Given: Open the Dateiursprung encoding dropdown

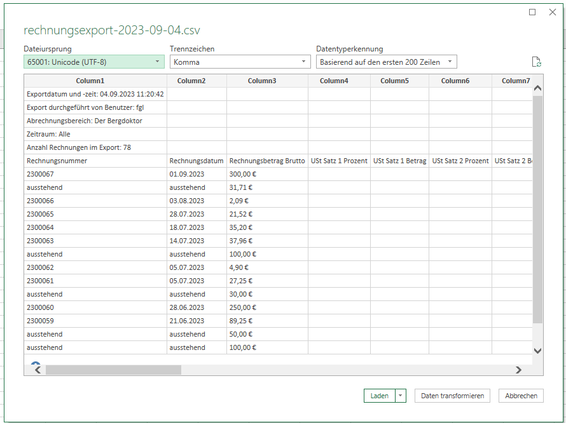Looking at the screenshot, I should click(x=94, y=62).
